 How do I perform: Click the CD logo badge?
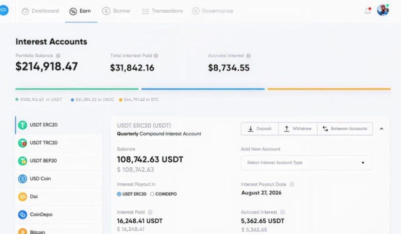(4, 10)
